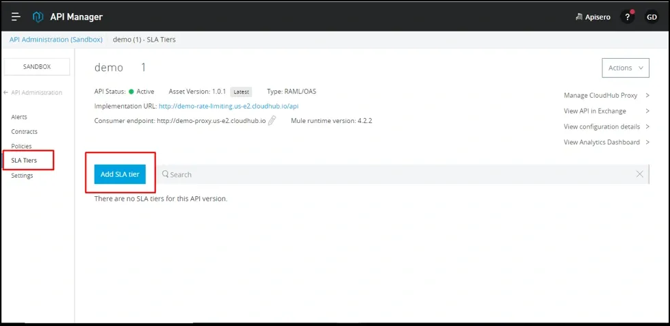The image size is (670, 326).
Task: Open the GD user avatar menu
Action: coord(652,17)
